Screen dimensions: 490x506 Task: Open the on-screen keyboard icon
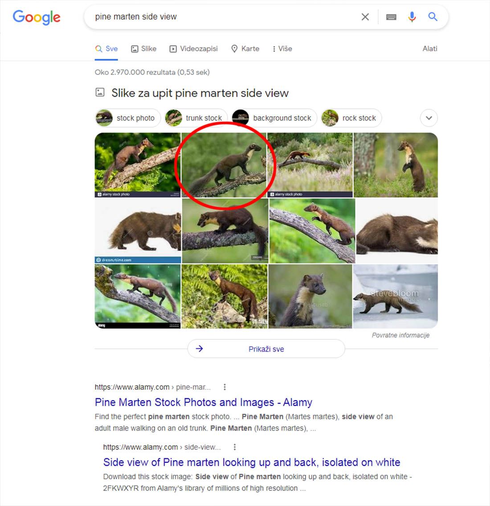point(391,17)
